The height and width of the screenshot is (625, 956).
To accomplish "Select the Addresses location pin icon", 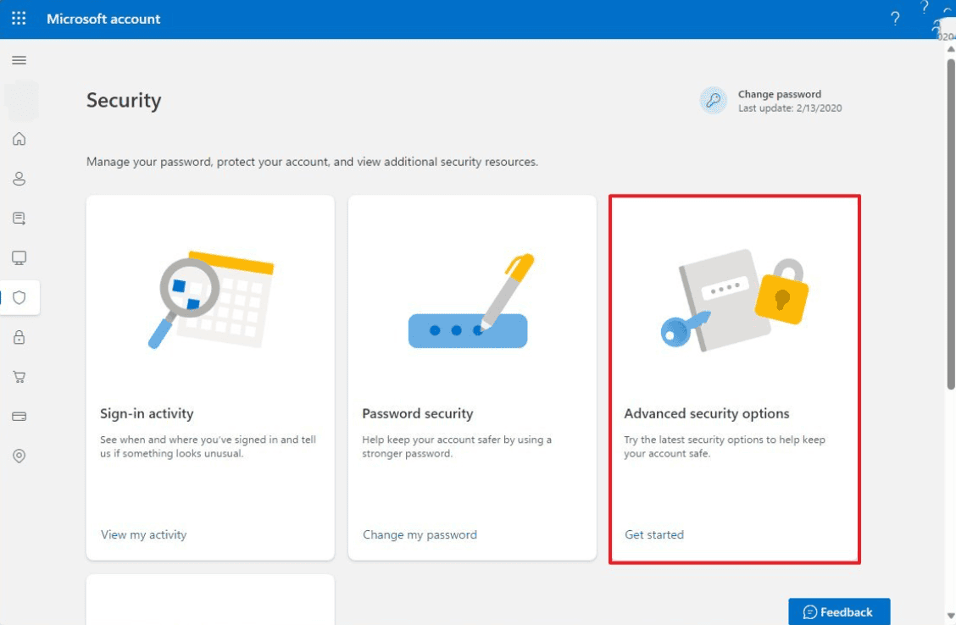I will (x=19, y=456).
